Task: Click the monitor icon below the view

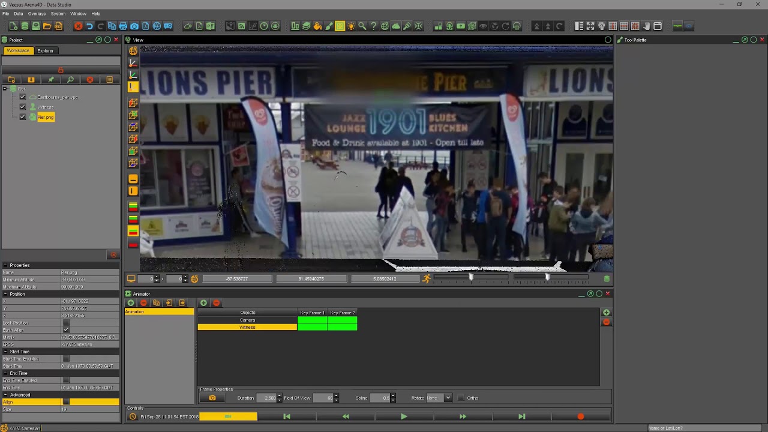Action: pyautogui.click(x=131, y=278)
